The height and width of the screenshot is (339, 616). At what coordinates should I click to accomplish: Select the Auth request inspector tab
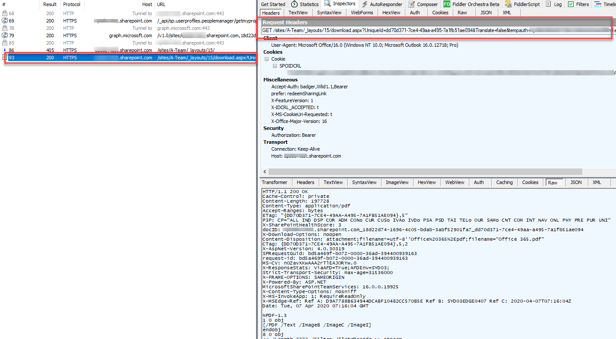(x=415, y=12)
